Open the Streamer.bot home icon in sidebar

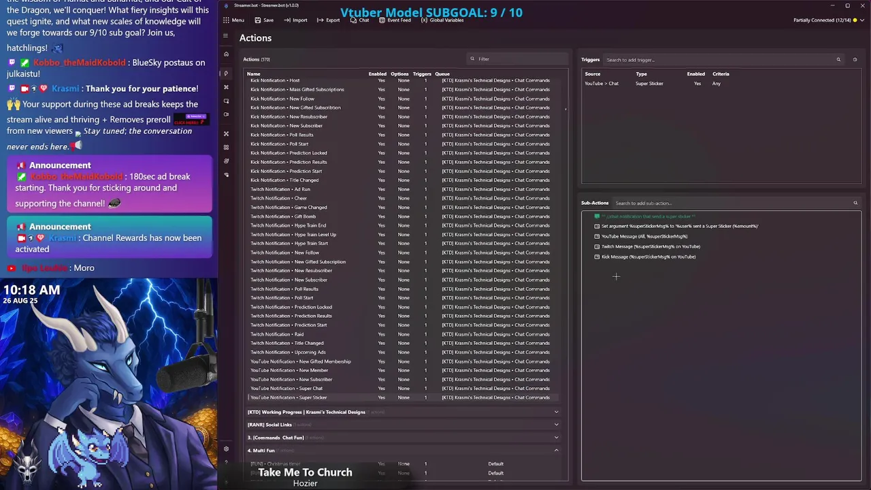tap(227, 54)
